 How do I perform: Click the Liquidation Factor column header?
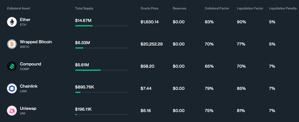click(250, 8)
